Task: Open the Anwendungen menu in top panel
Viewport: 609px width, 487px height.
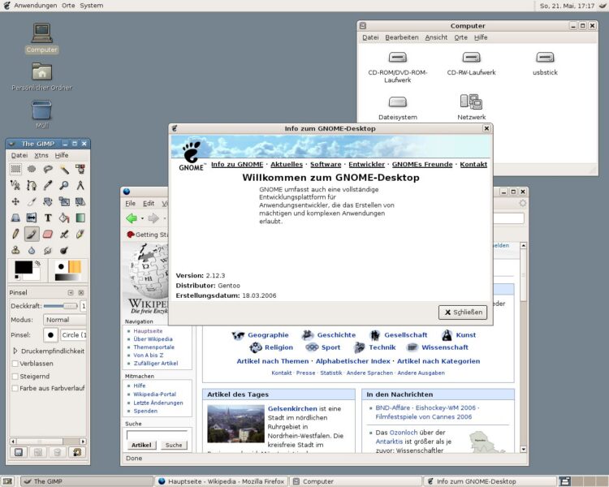Action: click(36, 6)
